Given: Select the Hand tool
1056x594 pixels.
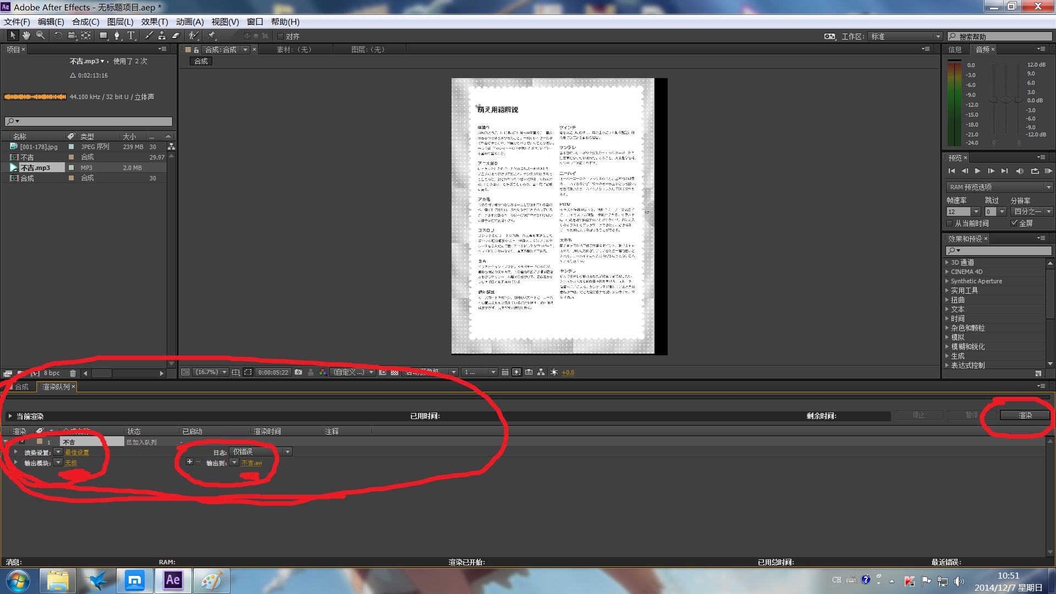Looking at the screenshot, I should click(26, 36).
